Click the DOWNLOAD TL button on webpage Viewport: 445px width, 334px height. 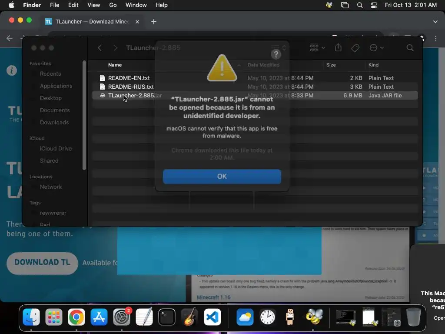click(x=42, y=263)
